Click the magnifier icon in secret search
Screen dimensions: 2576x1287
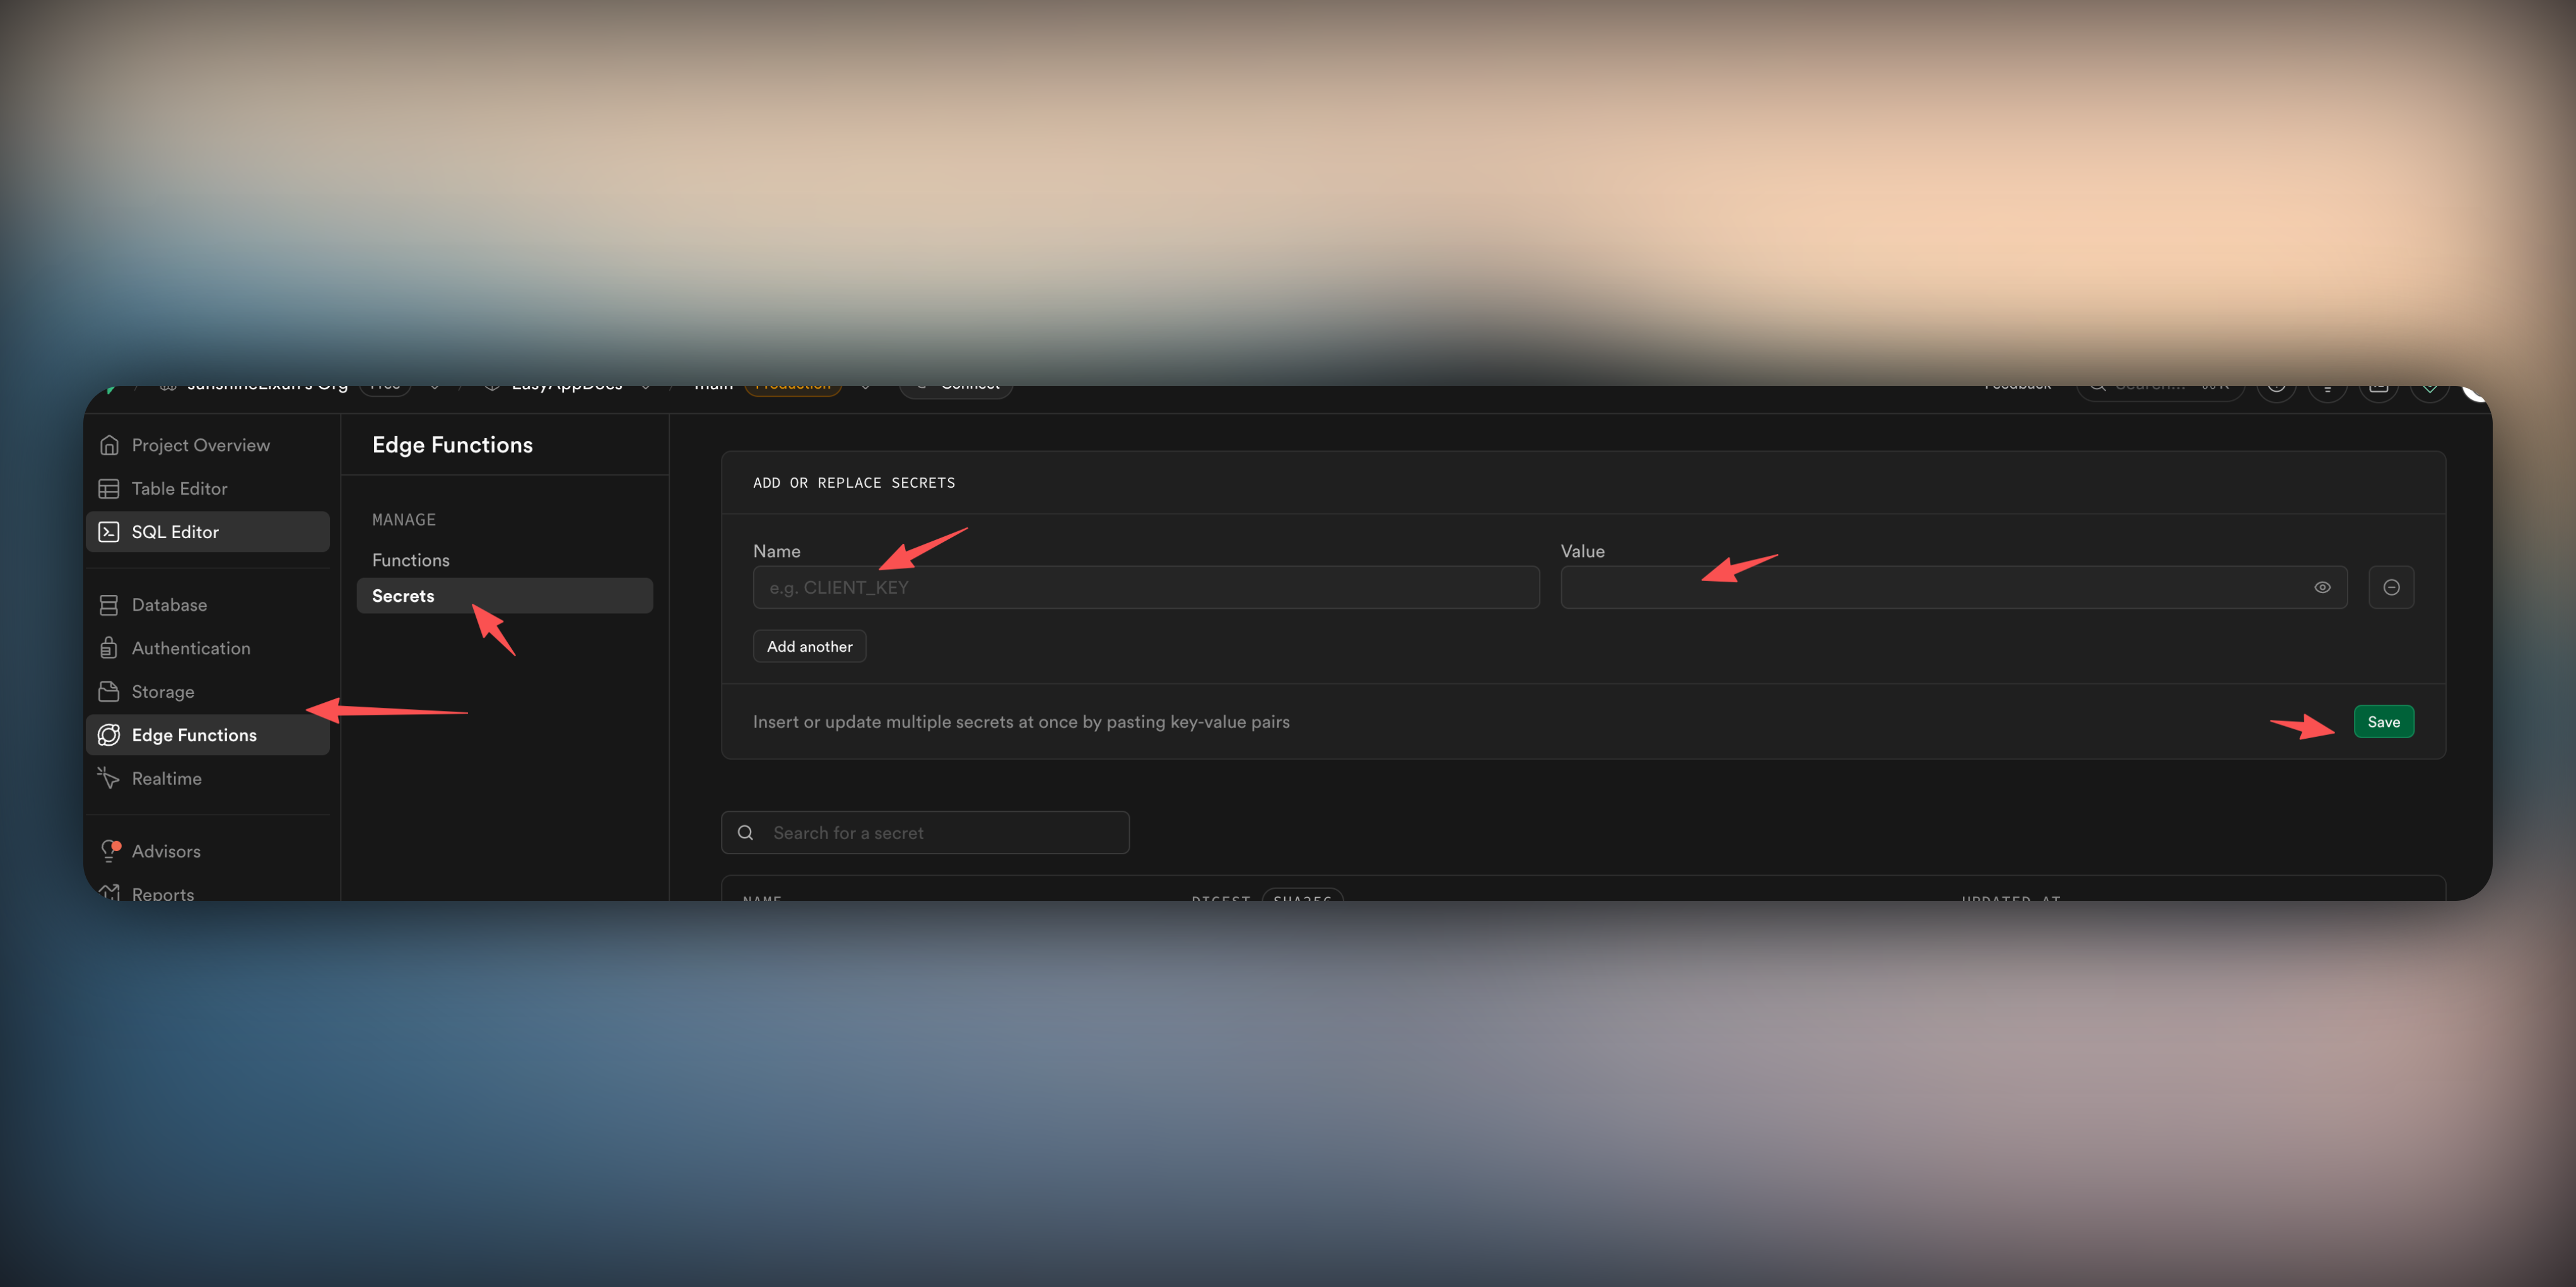(745, 833)
